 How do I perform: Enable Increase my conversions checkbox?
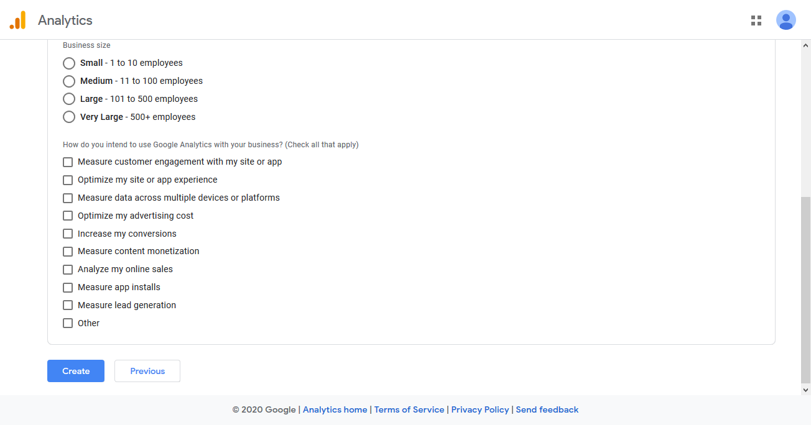(x=68, y=234)
